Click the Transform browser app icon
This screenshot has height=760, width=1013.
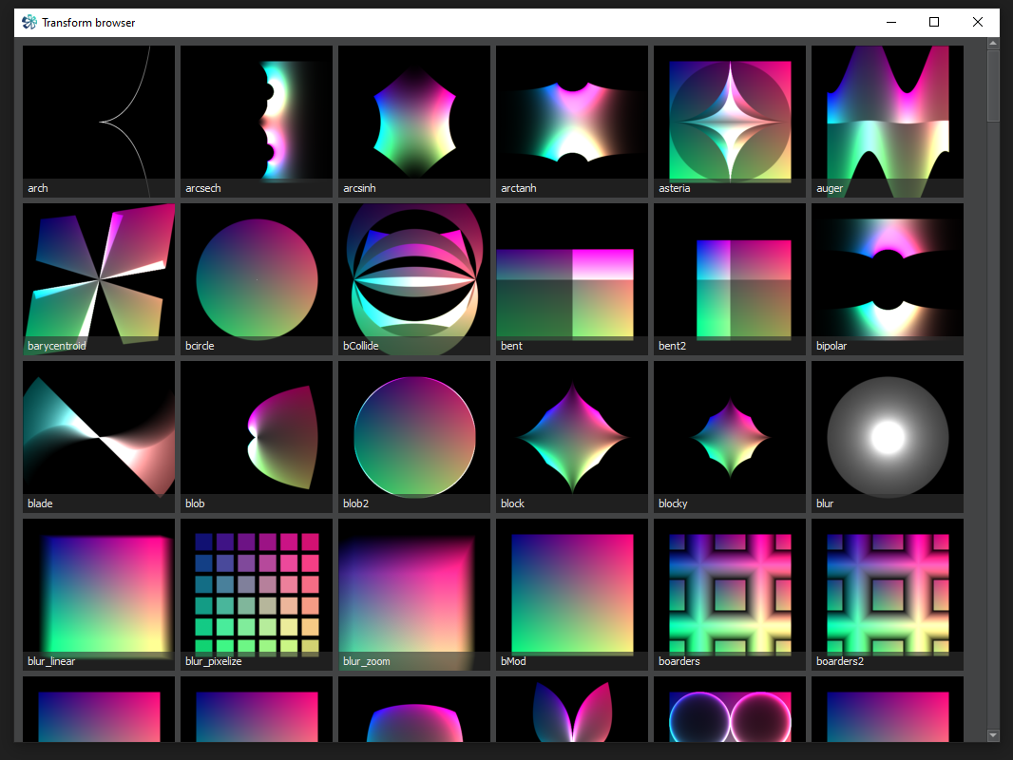(x=29, y=23)
